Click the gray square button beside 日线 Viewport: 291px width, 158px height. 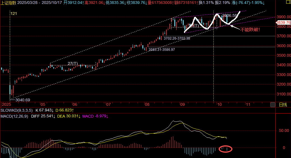[x=272, y=105]
